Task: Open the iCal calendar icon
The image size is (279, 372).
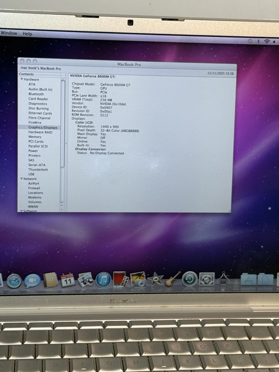Action: tap(68, 280)
